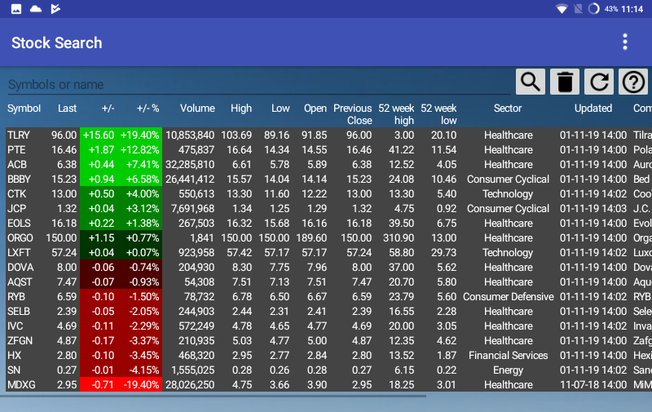Sort by the Low column header
The width and height of the screenshot is (652, 412).
coord(280,109)
